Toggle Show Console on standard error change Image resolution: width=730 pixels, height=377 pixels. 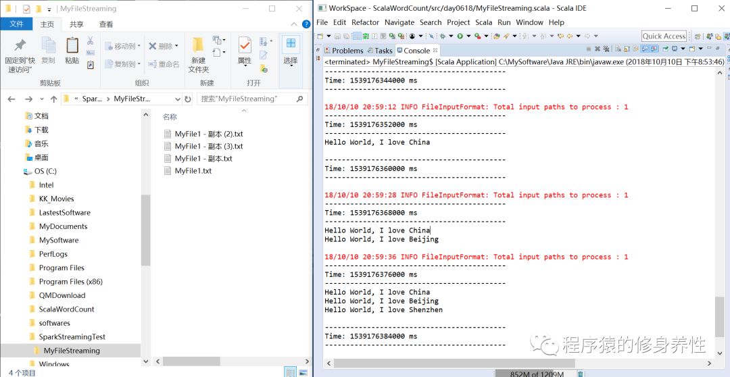click(654, 49)
